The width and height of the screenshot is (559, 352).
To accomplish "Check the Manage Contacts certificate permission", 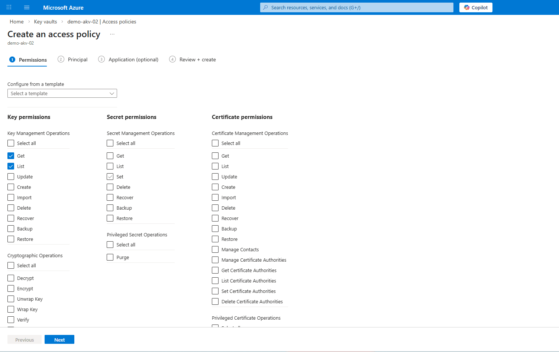I will click(215, 249).
